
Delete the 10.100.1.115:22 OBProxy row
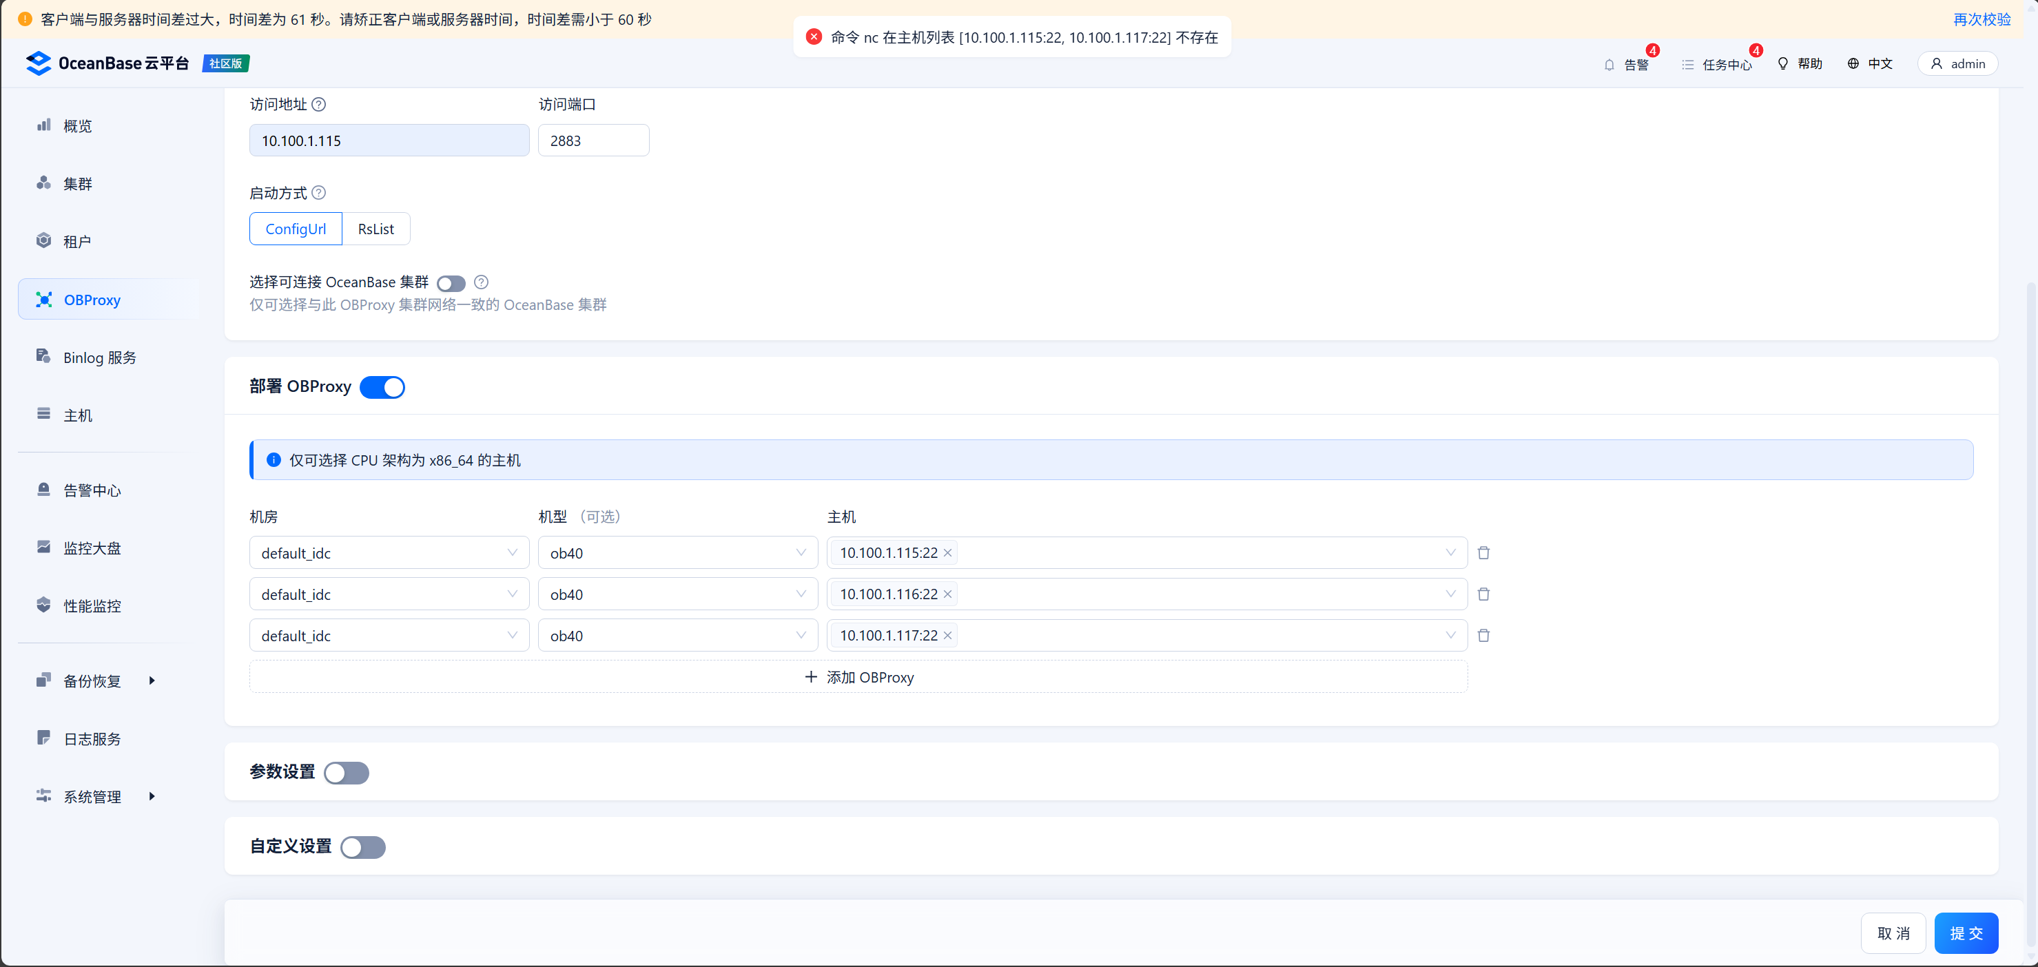[x=1483, y=552]
